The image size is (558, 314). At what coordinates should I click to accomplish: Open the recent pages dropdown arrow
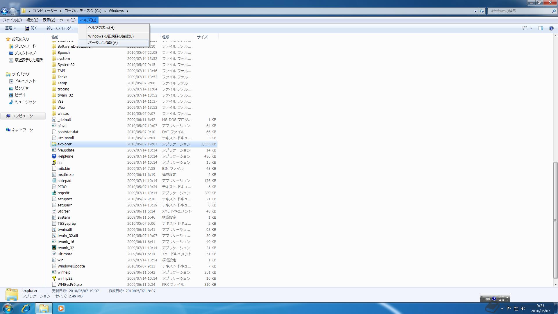click(x=18, y=11)
